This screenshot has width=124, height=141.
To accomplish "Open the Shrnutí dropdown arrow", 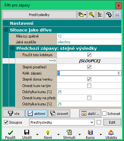I will 79,135.
